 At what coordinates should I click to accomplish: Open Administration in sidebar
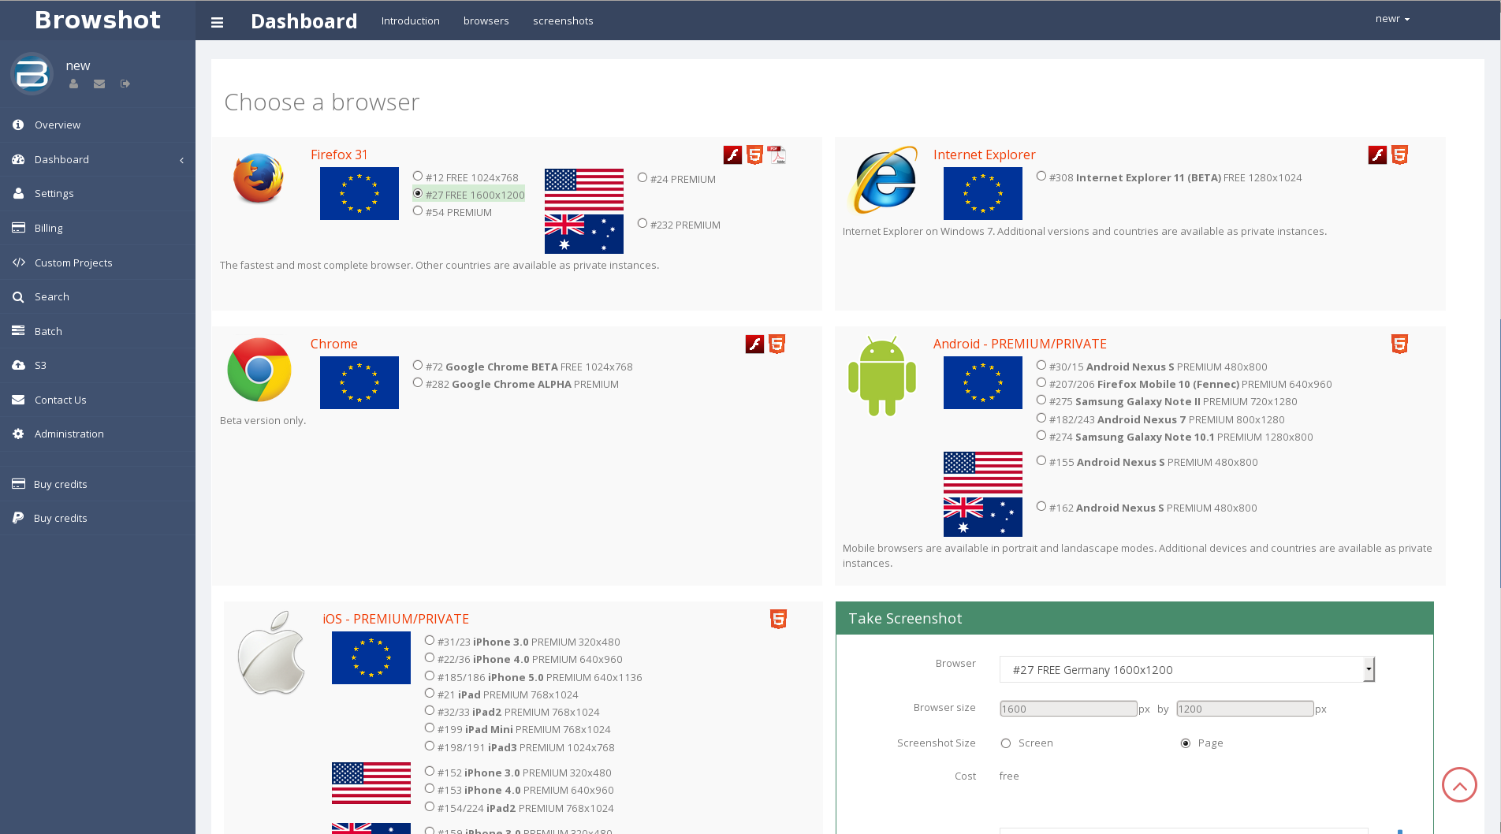pyautogui.click(x=98, y=434)
